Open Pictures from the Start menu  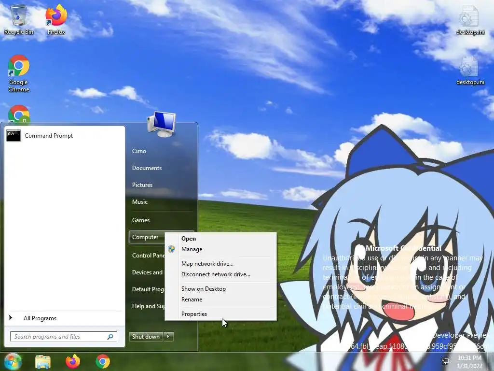[x=142, y=185]
